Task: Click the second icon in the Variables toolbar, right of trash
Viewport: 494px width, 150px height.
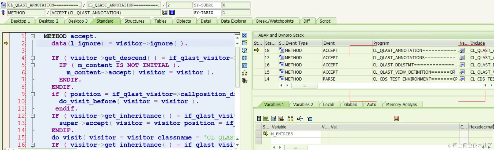Action: [266, 119]
